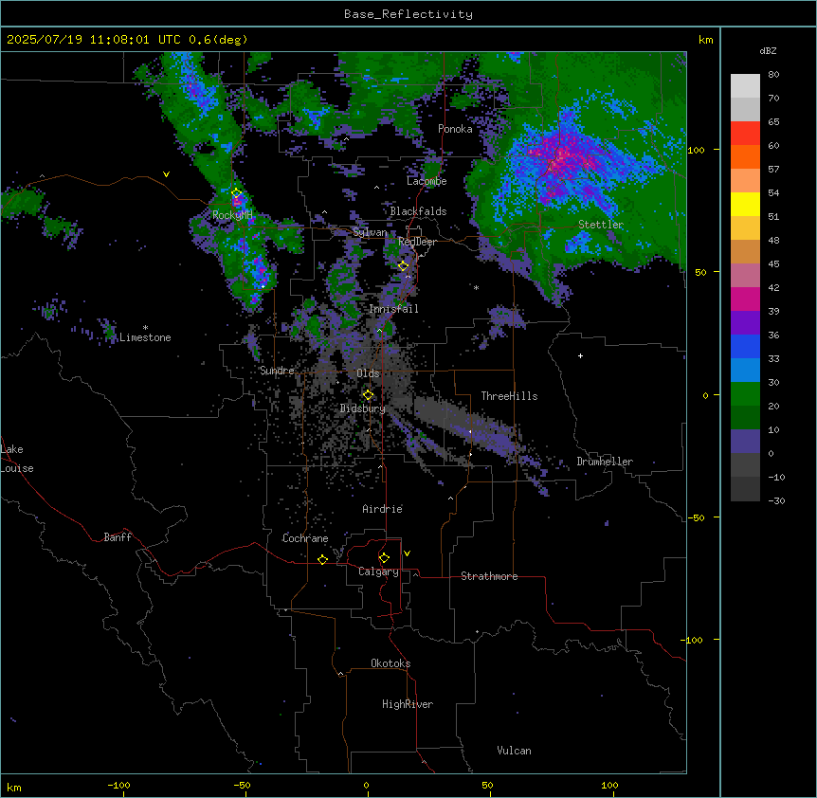Viewport: 817px width, 798px height.
Task: Click the yellow V marker east of Calgary
Action: (407, 553)
